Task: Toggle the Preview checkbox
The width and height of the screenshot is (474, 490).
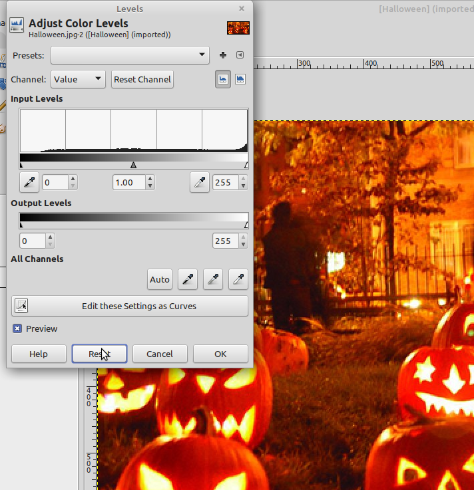Action: point(17,328)
